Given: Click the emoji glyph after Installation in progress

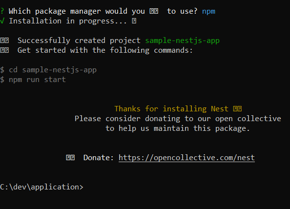Looking at the screenshot, I should click(x=134, y=21).
